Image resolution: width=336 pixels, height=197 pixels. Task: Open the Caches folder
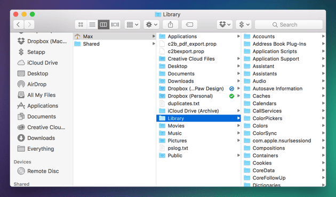point(284,96)
